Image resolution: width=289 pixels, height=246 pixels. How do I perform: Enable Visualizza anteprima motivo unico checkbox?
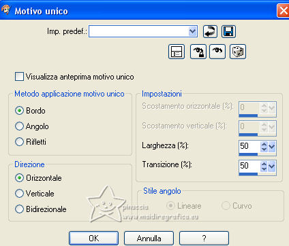19,77
